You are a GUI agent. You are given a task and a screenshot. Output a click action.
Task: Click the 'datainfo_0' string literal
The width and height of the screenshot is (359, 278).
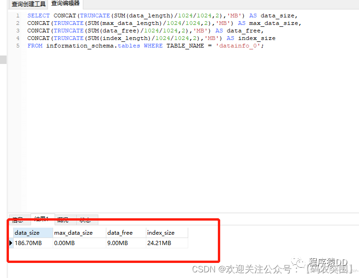click(x=238, y=46)
